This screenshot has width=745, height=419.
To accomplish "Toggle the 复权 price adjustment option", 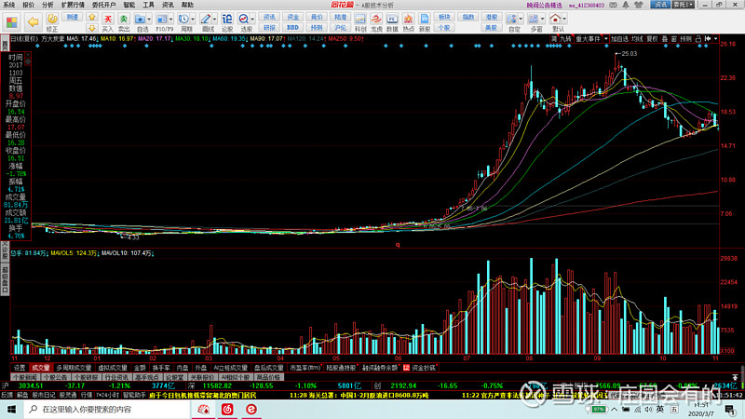I will 652,39.
